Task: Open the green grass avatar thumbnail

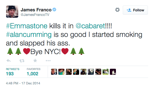Action: (106, 72)
